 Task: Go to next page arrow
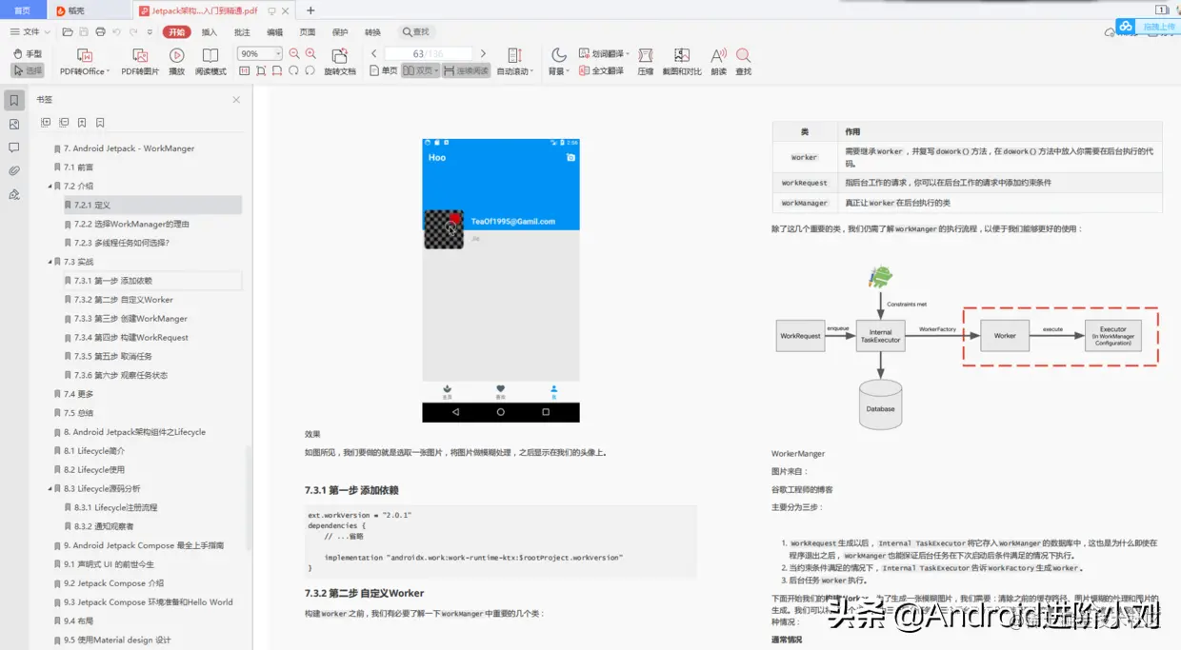click(x=483, y=54)
